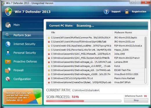Image resolution: width=151 pixels, height=108 pixels.
Task: Close the Win 7 Defender window
Action: click(145, 2)
